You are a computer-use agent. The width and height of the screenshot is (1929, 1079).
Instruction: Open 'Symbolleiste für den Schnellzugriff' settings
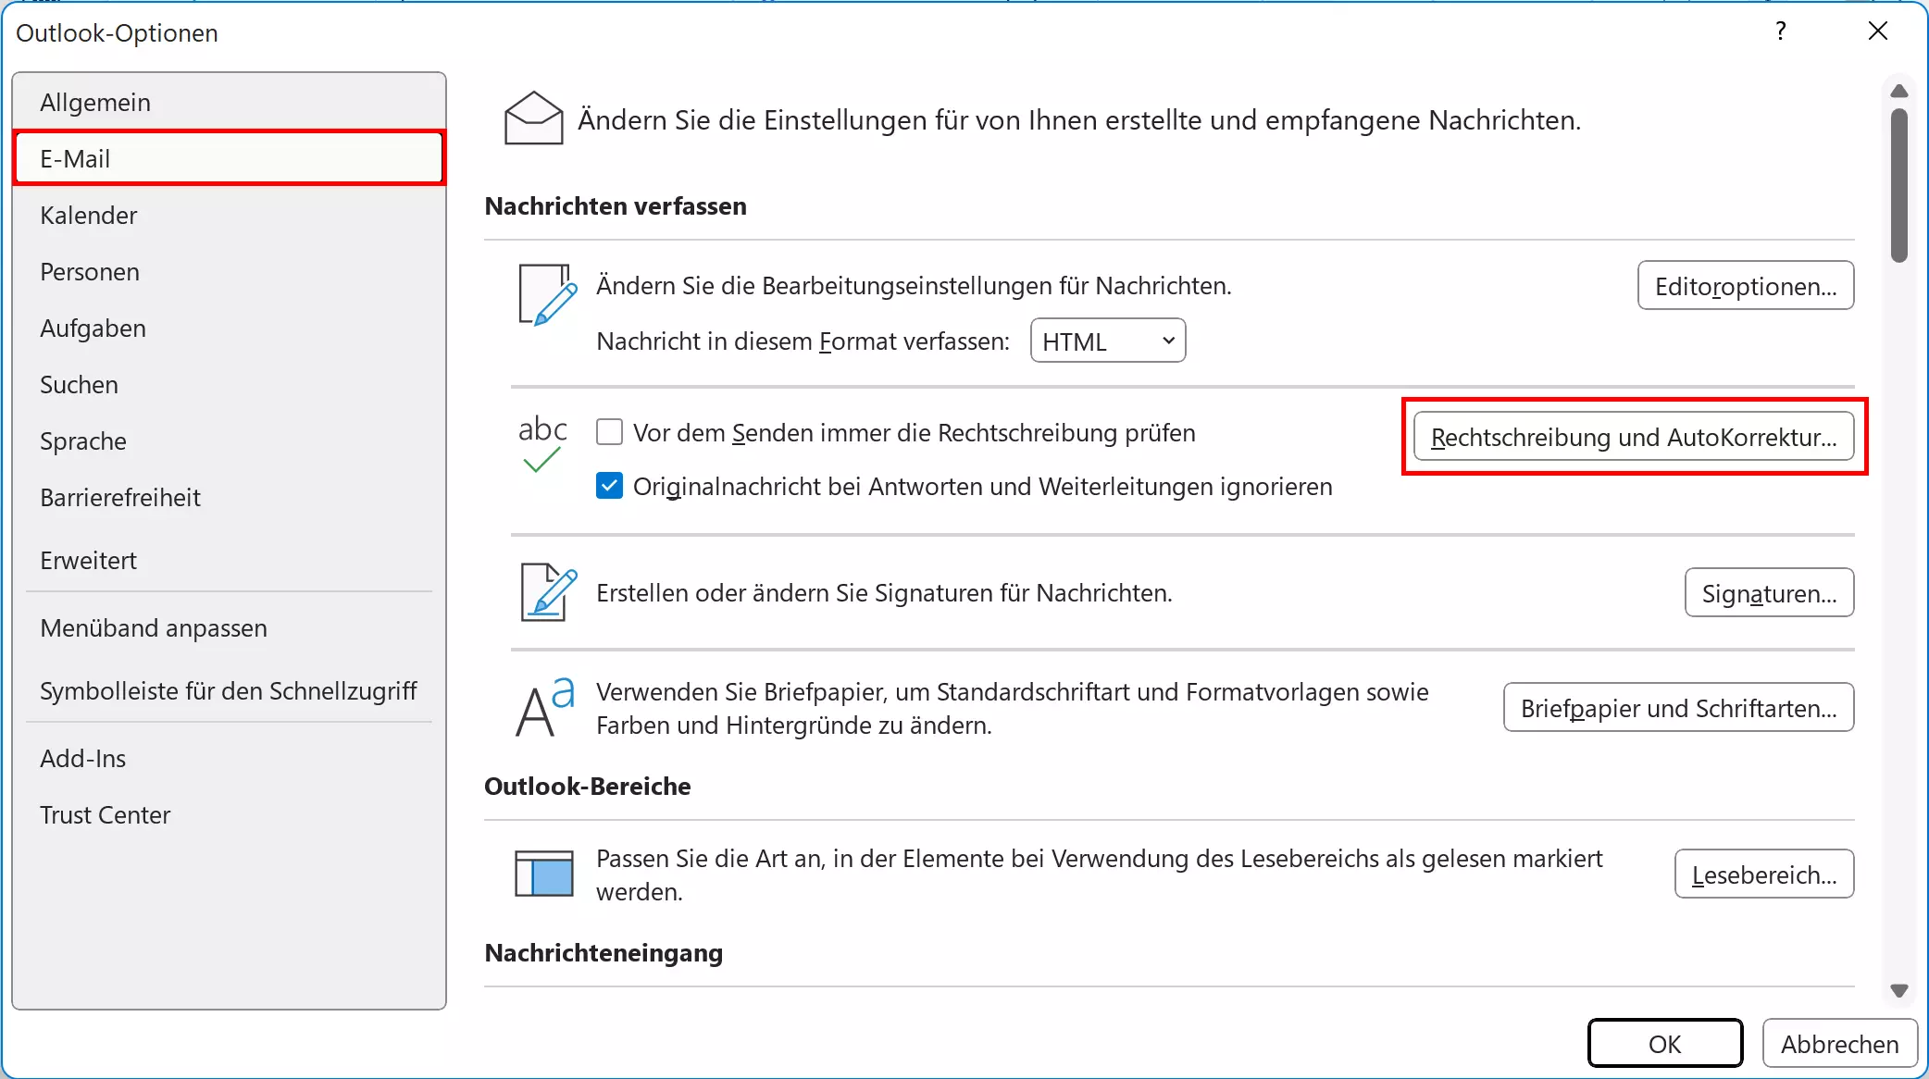(x=230, y=690)
